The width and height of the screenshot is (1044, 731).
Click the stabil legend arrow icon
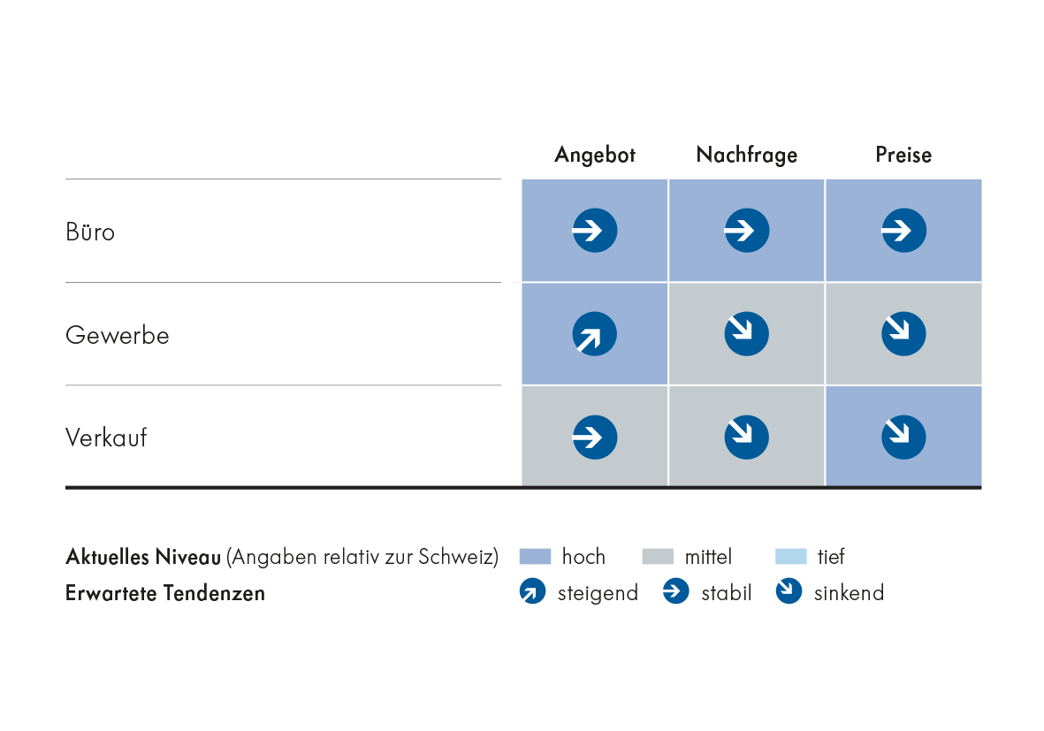(x=676, y=592)
